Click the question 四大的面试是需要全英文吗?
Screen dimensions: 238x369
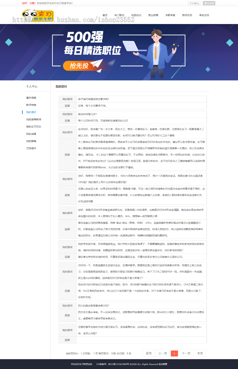point(94,306)
